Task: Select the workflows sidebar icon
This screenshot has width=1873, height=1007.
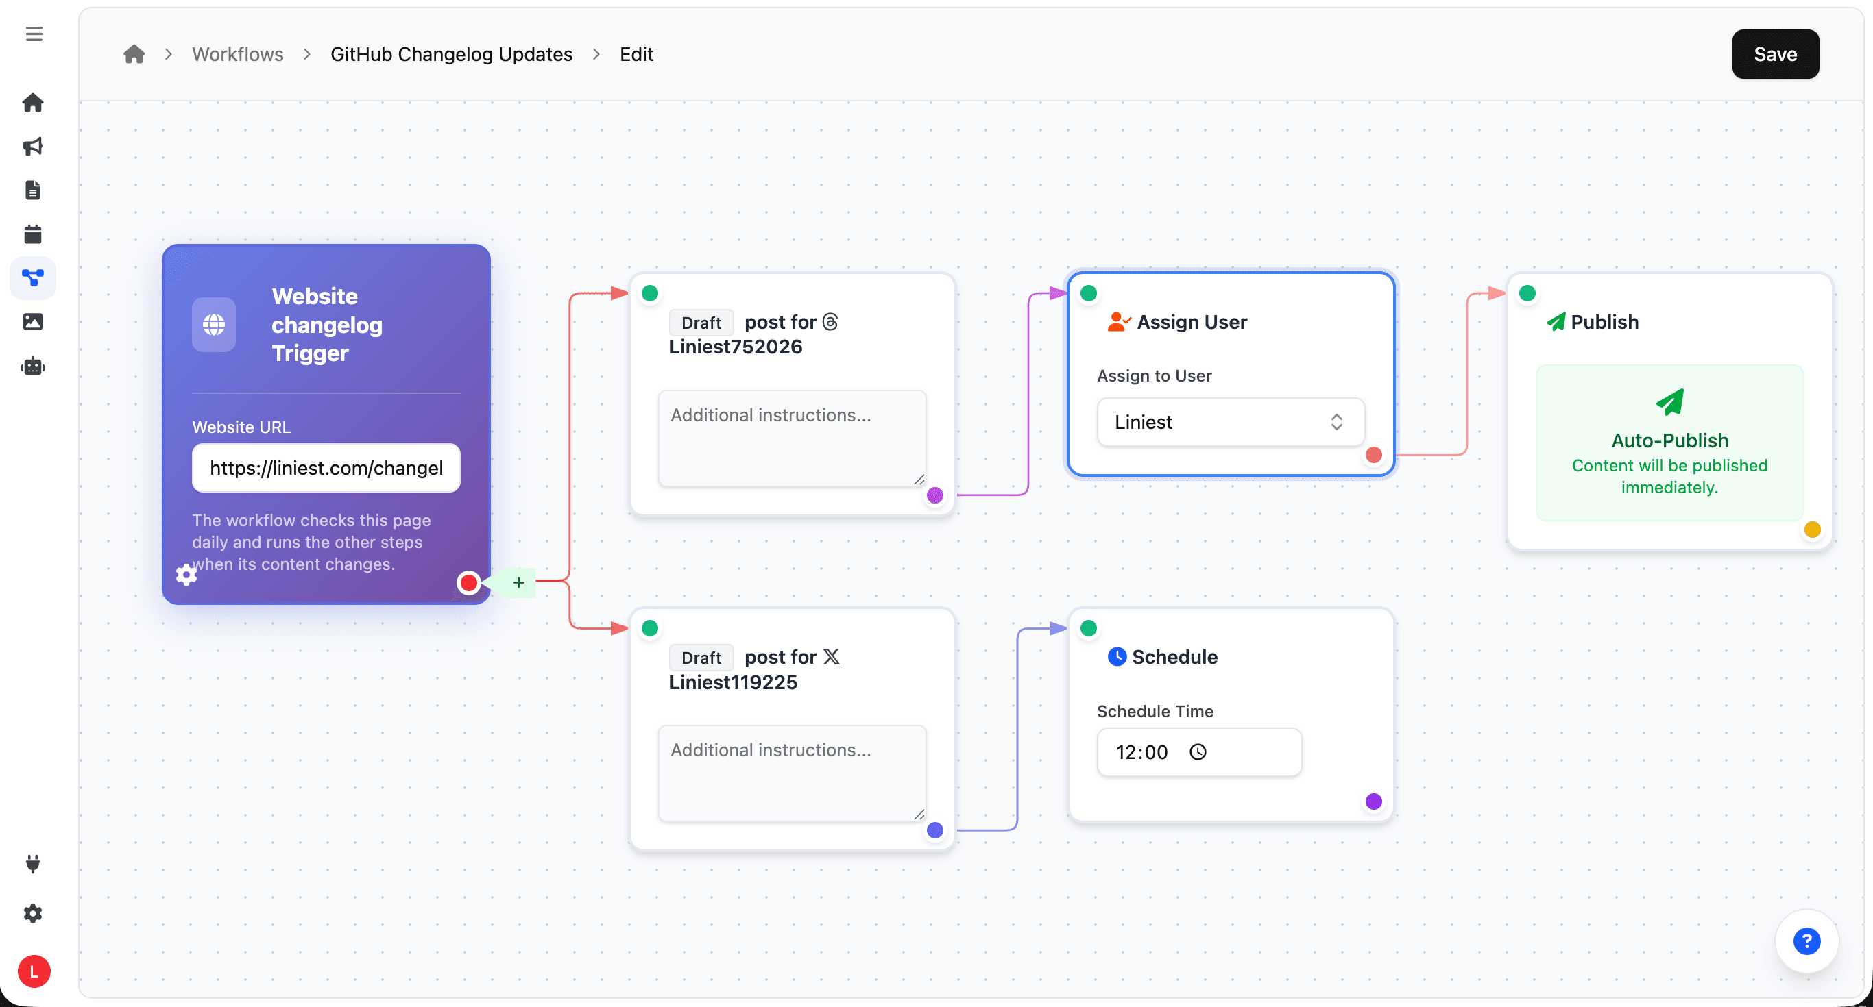Action: 33,277
